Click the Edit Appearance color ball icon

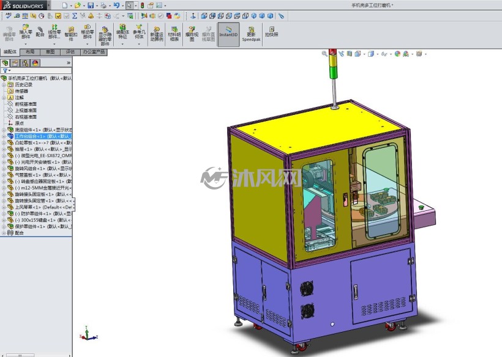pos(397,54)
